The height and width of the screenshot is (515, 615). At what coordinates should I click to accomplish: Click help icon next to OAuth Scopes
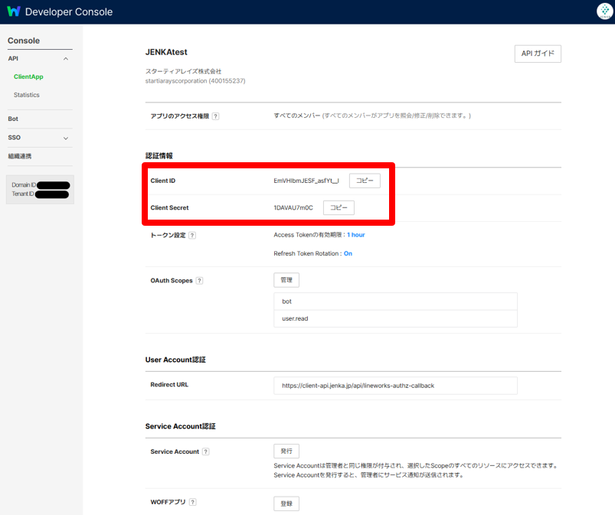coord(199,281)
